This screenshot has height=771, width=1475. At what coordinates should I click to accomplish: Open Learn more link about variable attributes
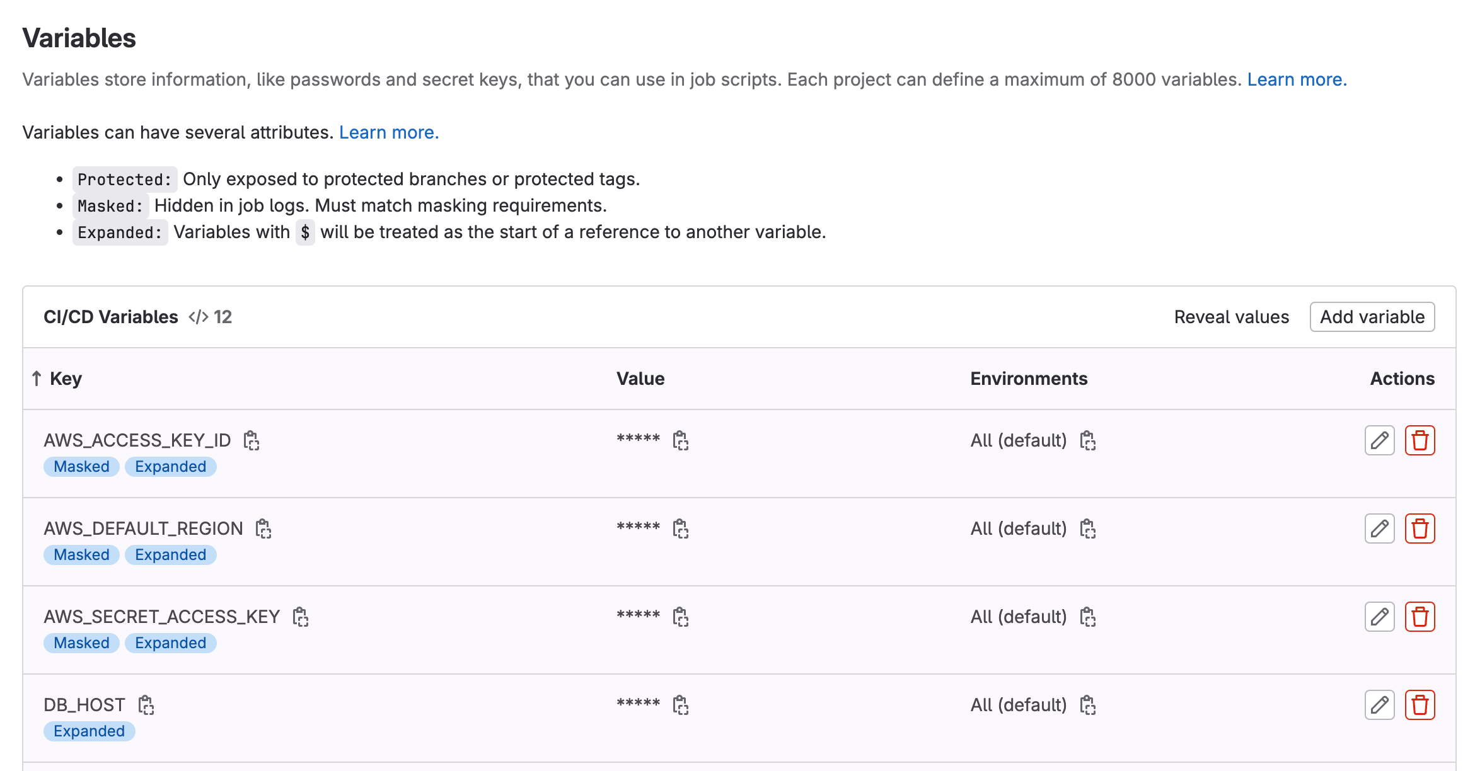pyautogui.click(x=388, y=132)
